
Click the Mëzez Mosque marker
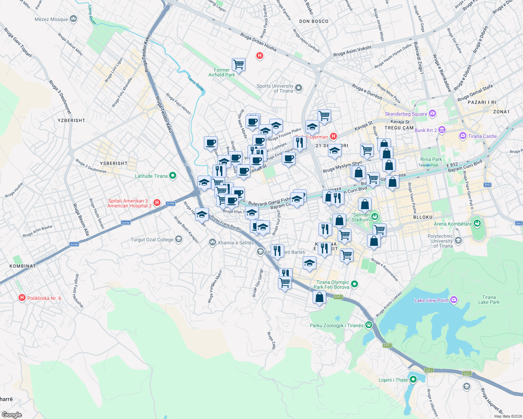[x=74, y=18]
